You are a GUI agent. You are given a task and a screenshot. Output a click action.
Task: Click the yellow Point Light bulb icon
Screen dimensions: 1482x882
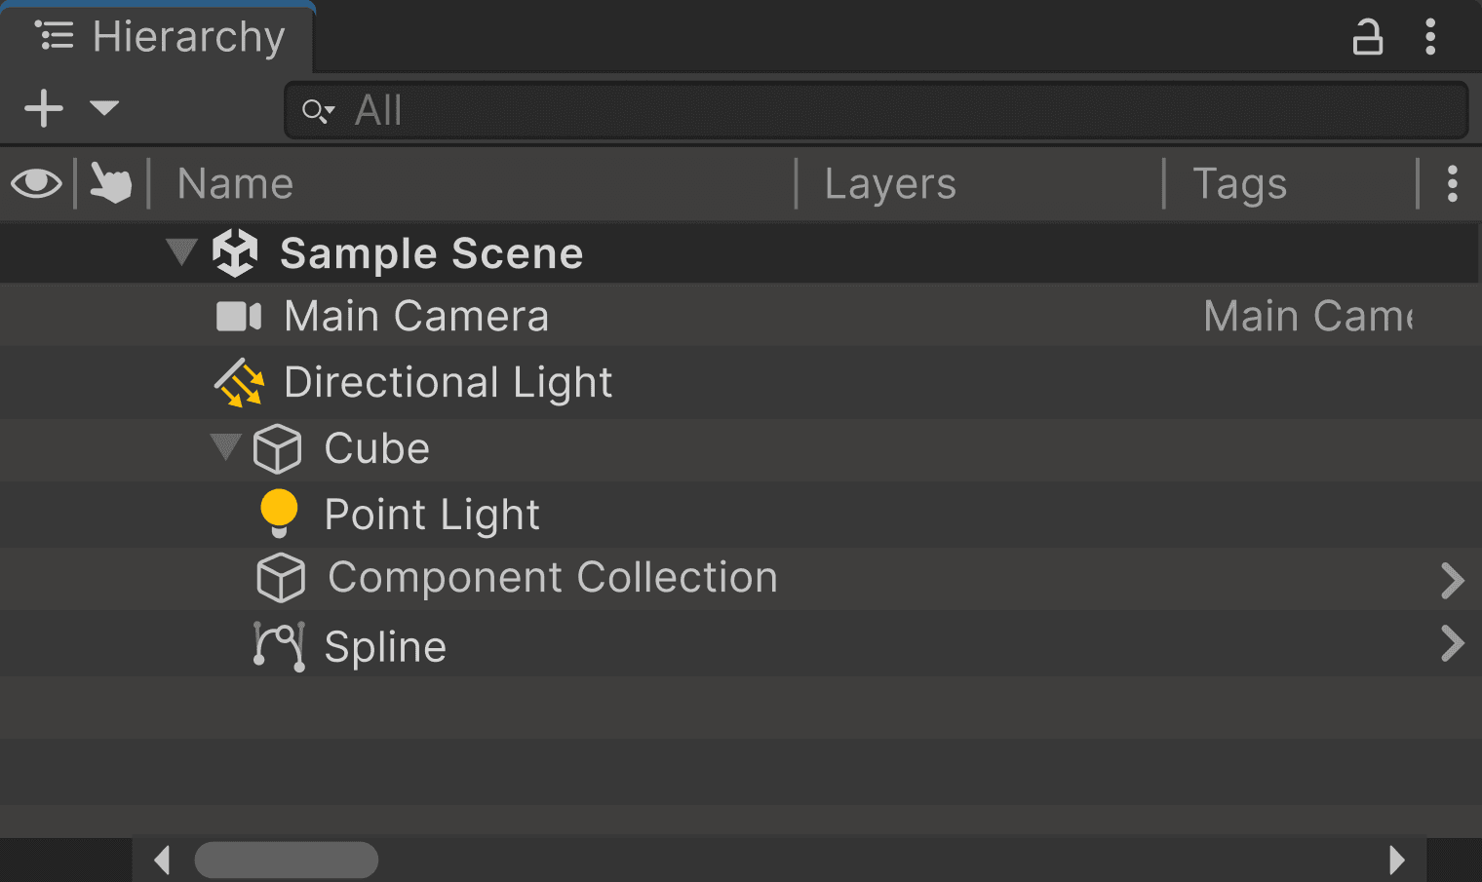click(x=279, y=513)
